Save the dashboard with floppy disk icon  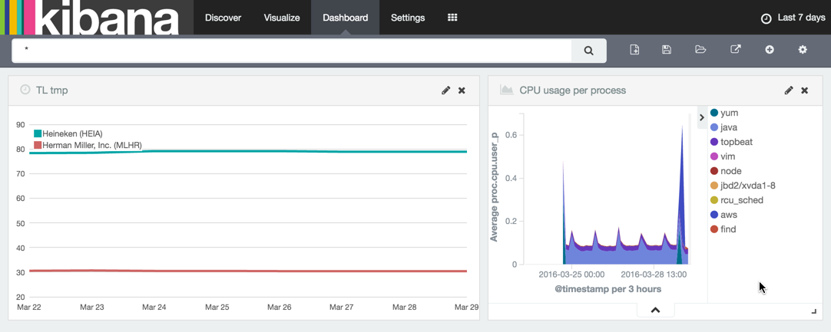pyautogui.click(x=667, y=50)
